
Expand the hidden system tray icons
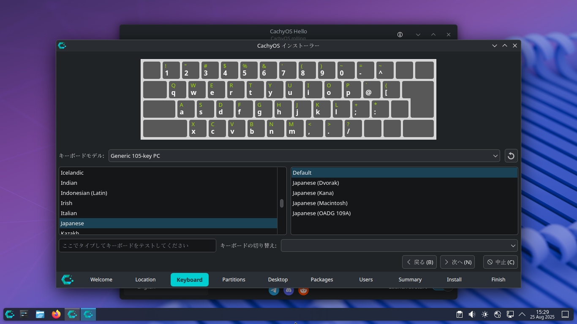522,314
